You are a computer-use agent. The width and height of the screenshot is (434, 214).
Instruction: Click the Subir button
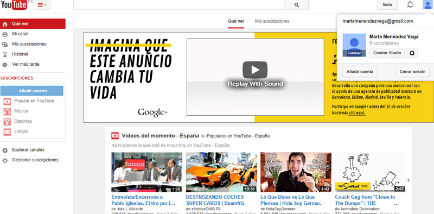[x=387, y=5]
